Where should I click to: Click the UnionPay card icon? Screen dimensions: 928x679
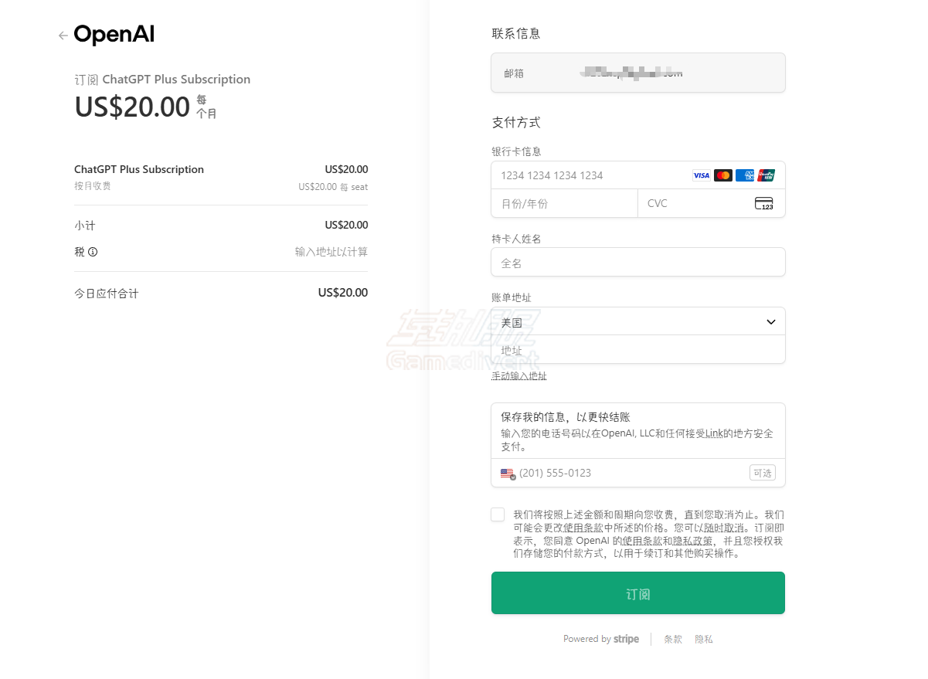pos(767,175)
